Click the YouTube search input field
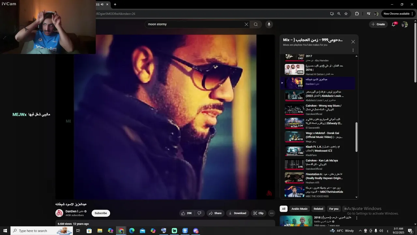 [195, 24]
